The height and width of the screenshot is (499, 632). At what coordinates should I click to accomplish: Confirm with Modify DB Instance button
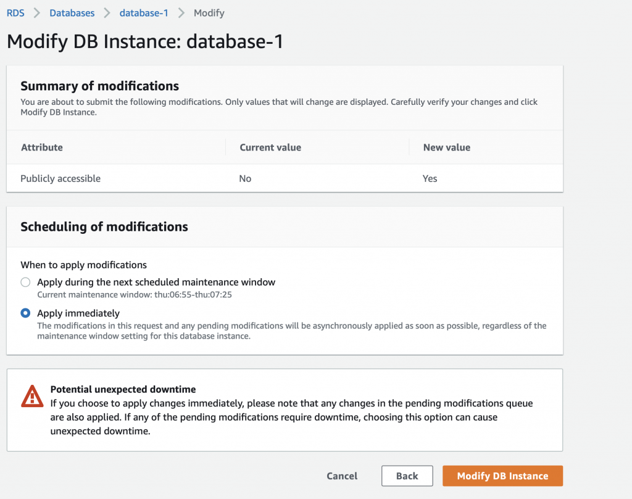[502, 476]
